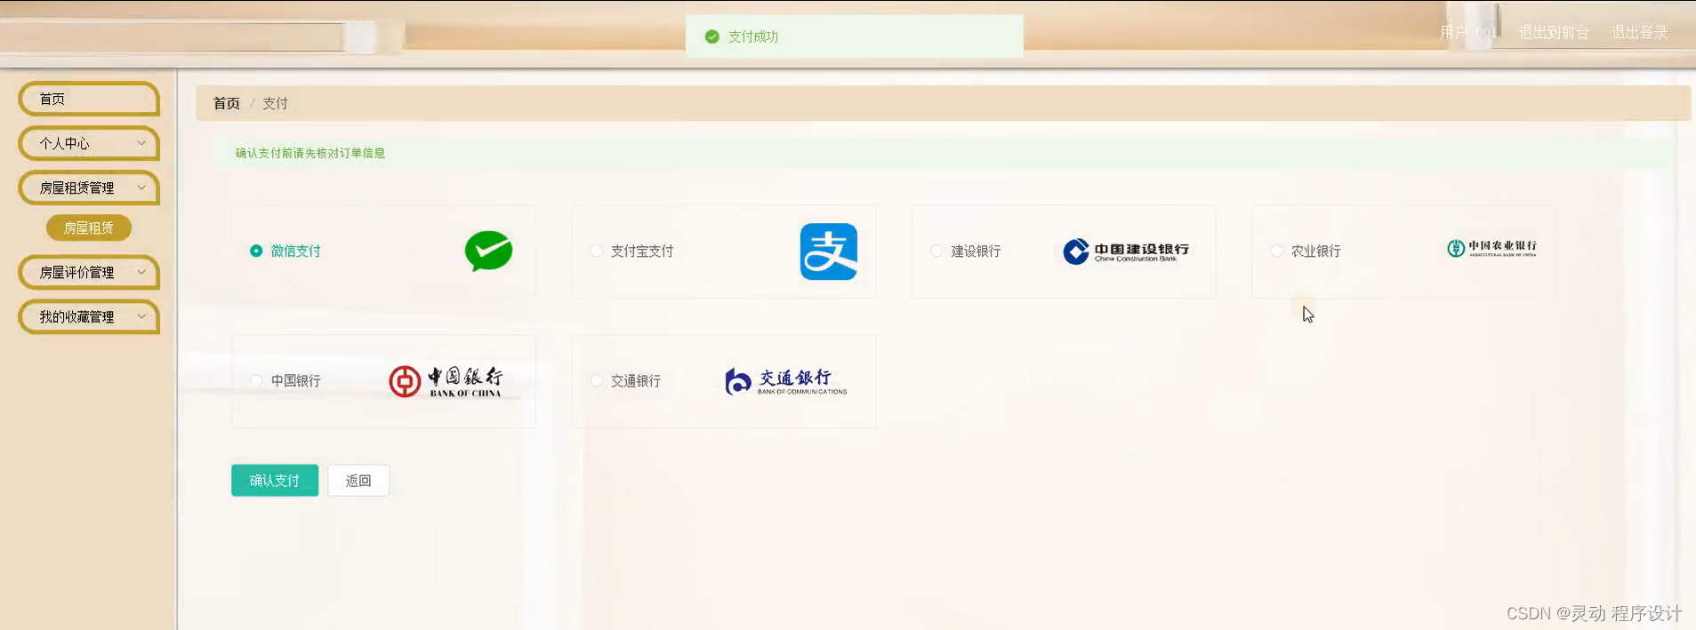Select the 农业银行 radio button
The height and width of the screenshot is (630, 1696).
point(1276,251)
